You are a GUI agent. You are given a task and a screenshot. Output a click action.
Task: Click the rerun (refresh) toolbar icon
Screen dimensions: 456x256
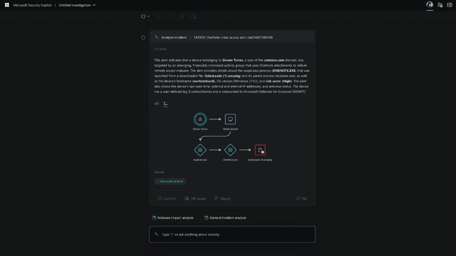click(170, 16)
